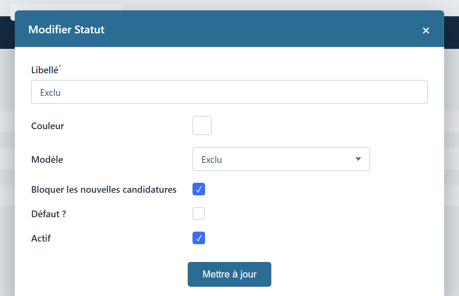This screenshot has width=459, height=296.
Task: Click the Libellé text field containing Exclu
Action: click(x=229, y=92)
